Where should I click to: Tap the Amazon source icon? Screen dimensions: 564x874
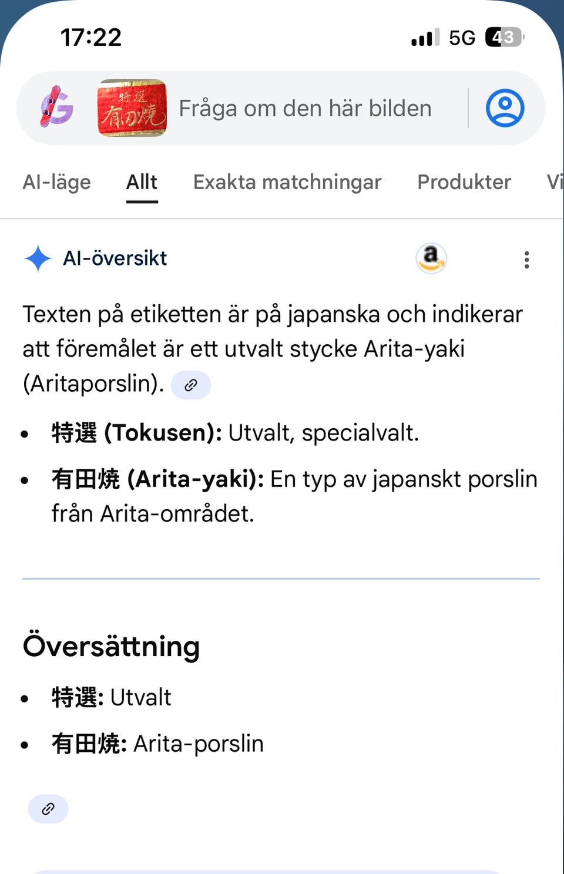pos(431,258)
